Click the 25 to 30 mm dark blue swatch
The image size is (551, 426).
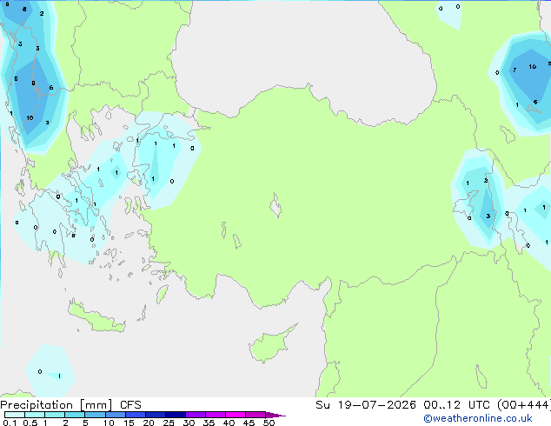175,415
